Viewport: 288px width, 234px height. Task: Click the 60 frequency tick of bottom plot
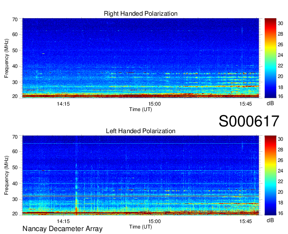[15, 151]
